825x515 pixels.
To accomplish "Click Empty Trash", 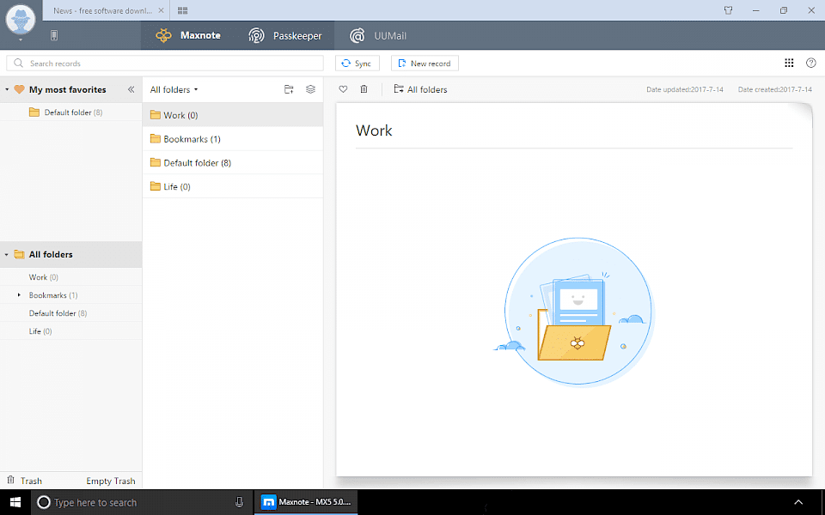I will (x=111, y=481).
